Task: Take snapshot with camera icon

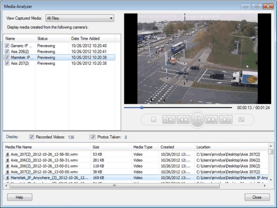Action: pyautogui.click(x=241, y=120)
